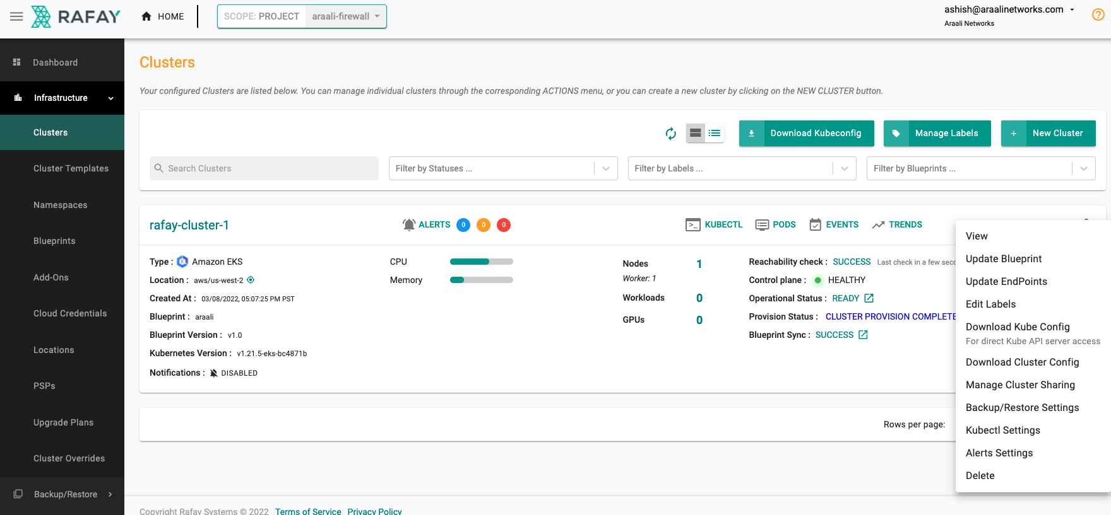1111x515 pixels.
Task: Open orange alerts count badge
Action: 484,225
